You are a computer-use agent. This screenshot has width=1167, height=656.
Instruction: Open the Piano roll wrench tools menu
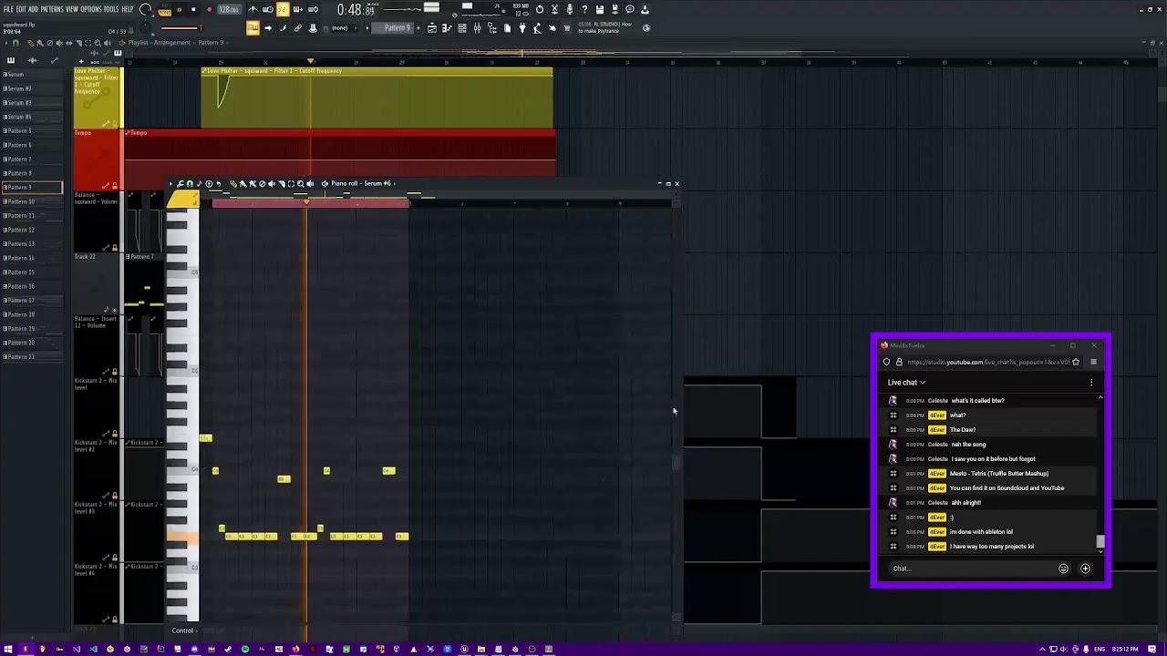180,184
